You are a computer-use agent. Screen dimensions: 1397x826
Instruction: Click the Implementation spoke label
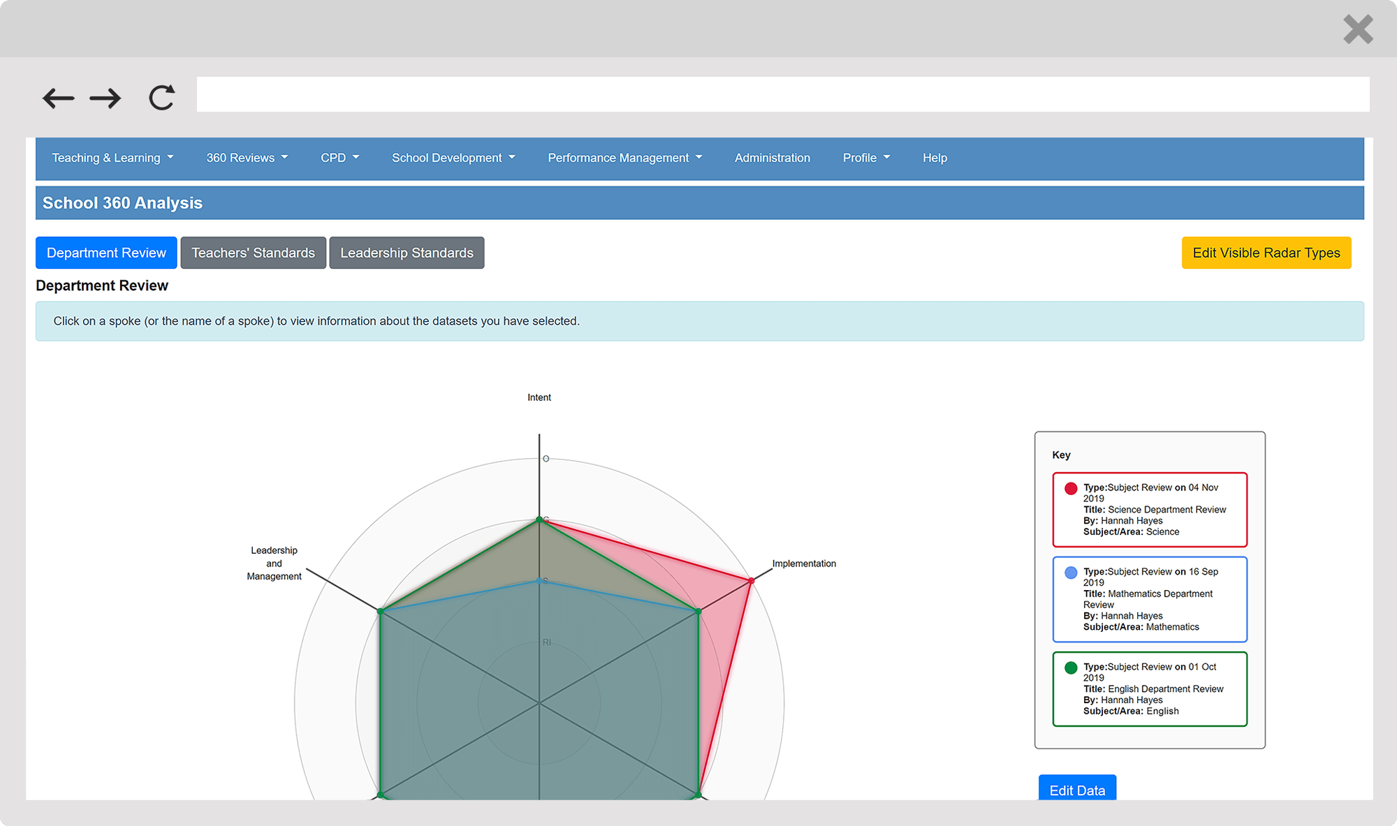coord(804,563)
